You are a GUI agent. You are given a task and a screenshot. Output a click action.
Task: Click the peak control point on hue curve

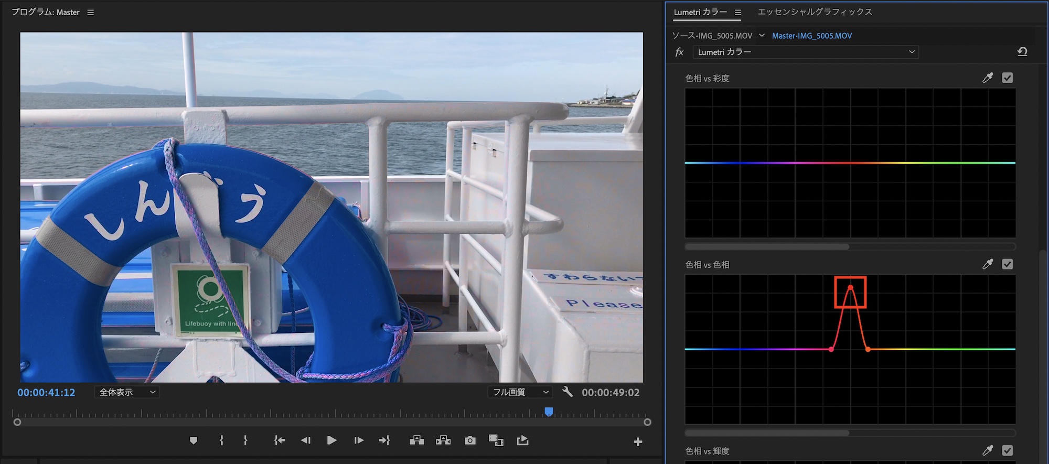tap(850, 288)
